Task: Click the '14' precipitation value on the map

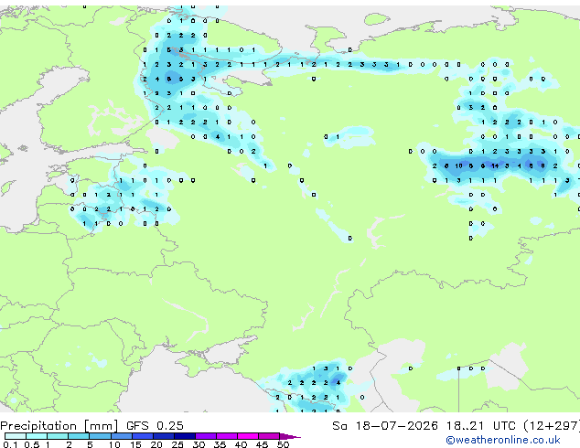Action: pos(495,166)
